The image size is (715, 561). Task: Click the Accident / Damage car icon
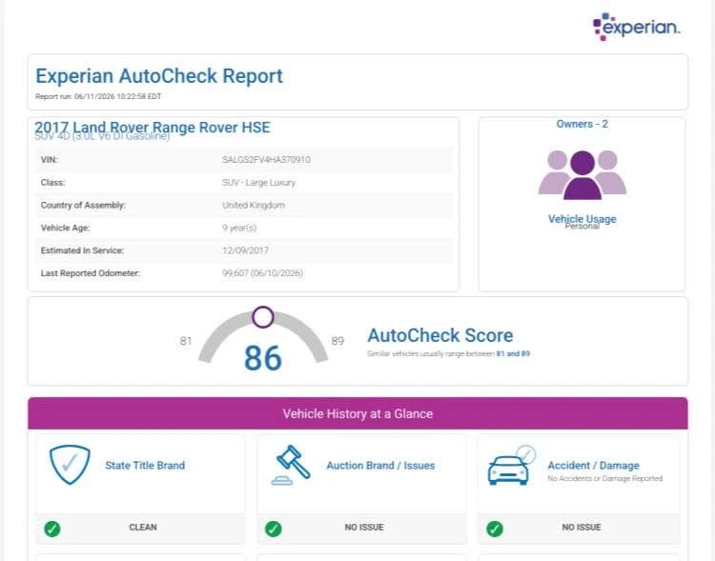pyautogui.click(x=511, y=465)
